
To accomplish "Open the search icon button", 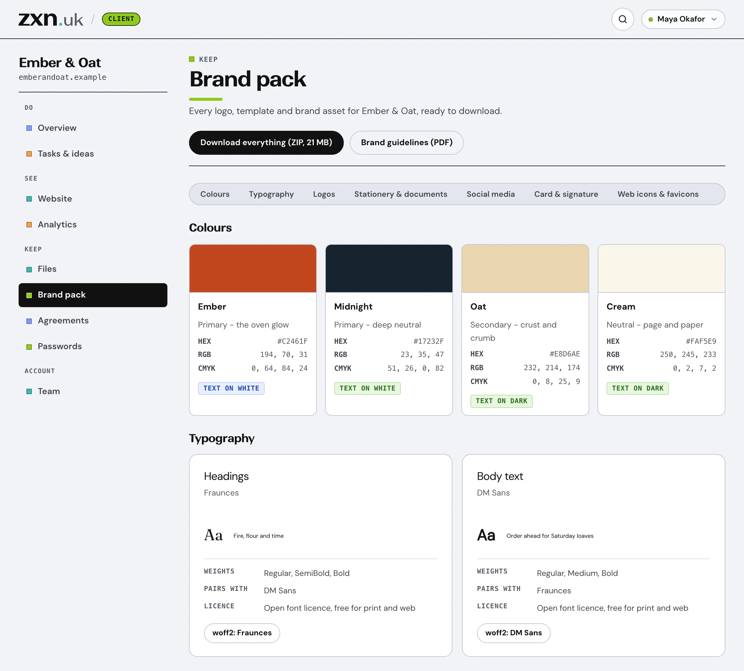I will 622,19.
